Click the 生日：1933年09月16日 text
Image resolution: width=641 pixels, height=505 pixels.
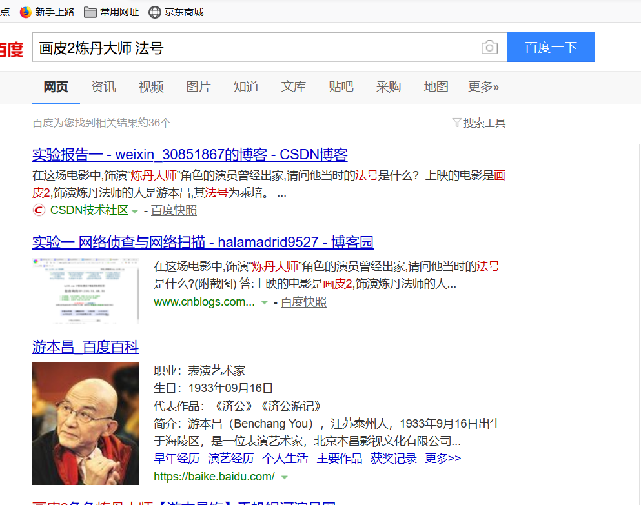214,388
